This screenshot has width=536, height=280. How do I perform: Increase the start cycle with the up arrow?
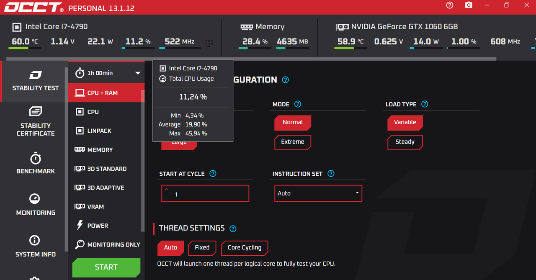tap(167, 190)
